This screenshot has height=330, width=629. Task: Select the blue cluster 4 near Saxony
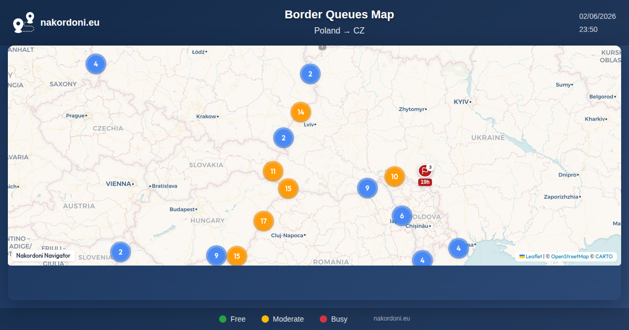pyautogui.click(x=96, y=64)
